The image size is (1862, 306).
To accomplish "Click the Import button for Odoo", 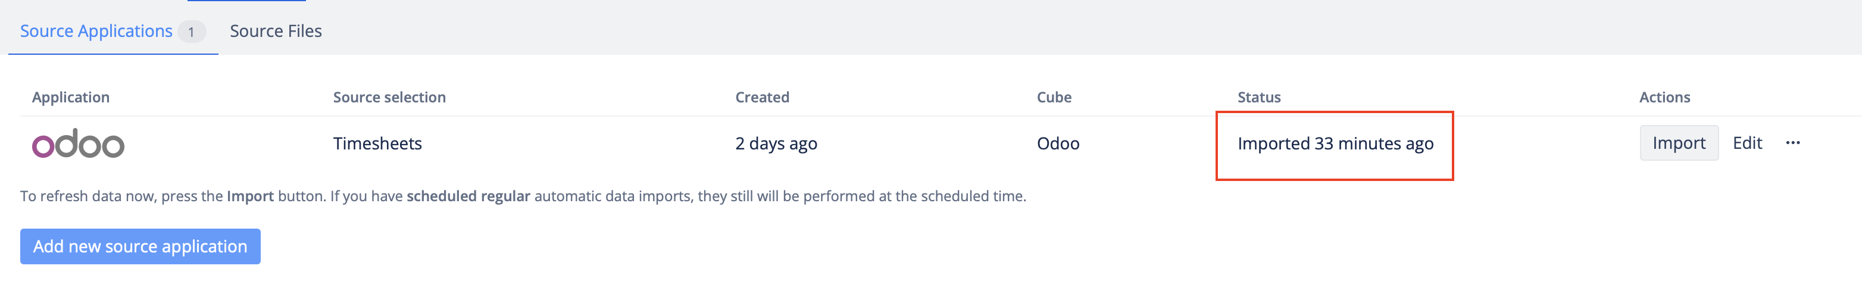I will (1677, 143).
